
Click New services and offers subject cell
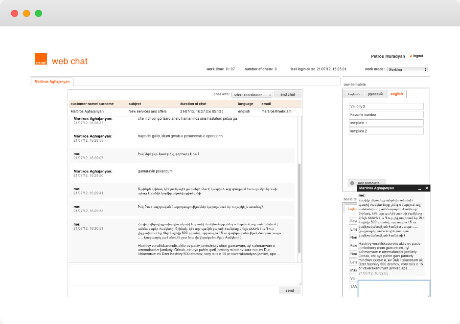pos(148,111)
